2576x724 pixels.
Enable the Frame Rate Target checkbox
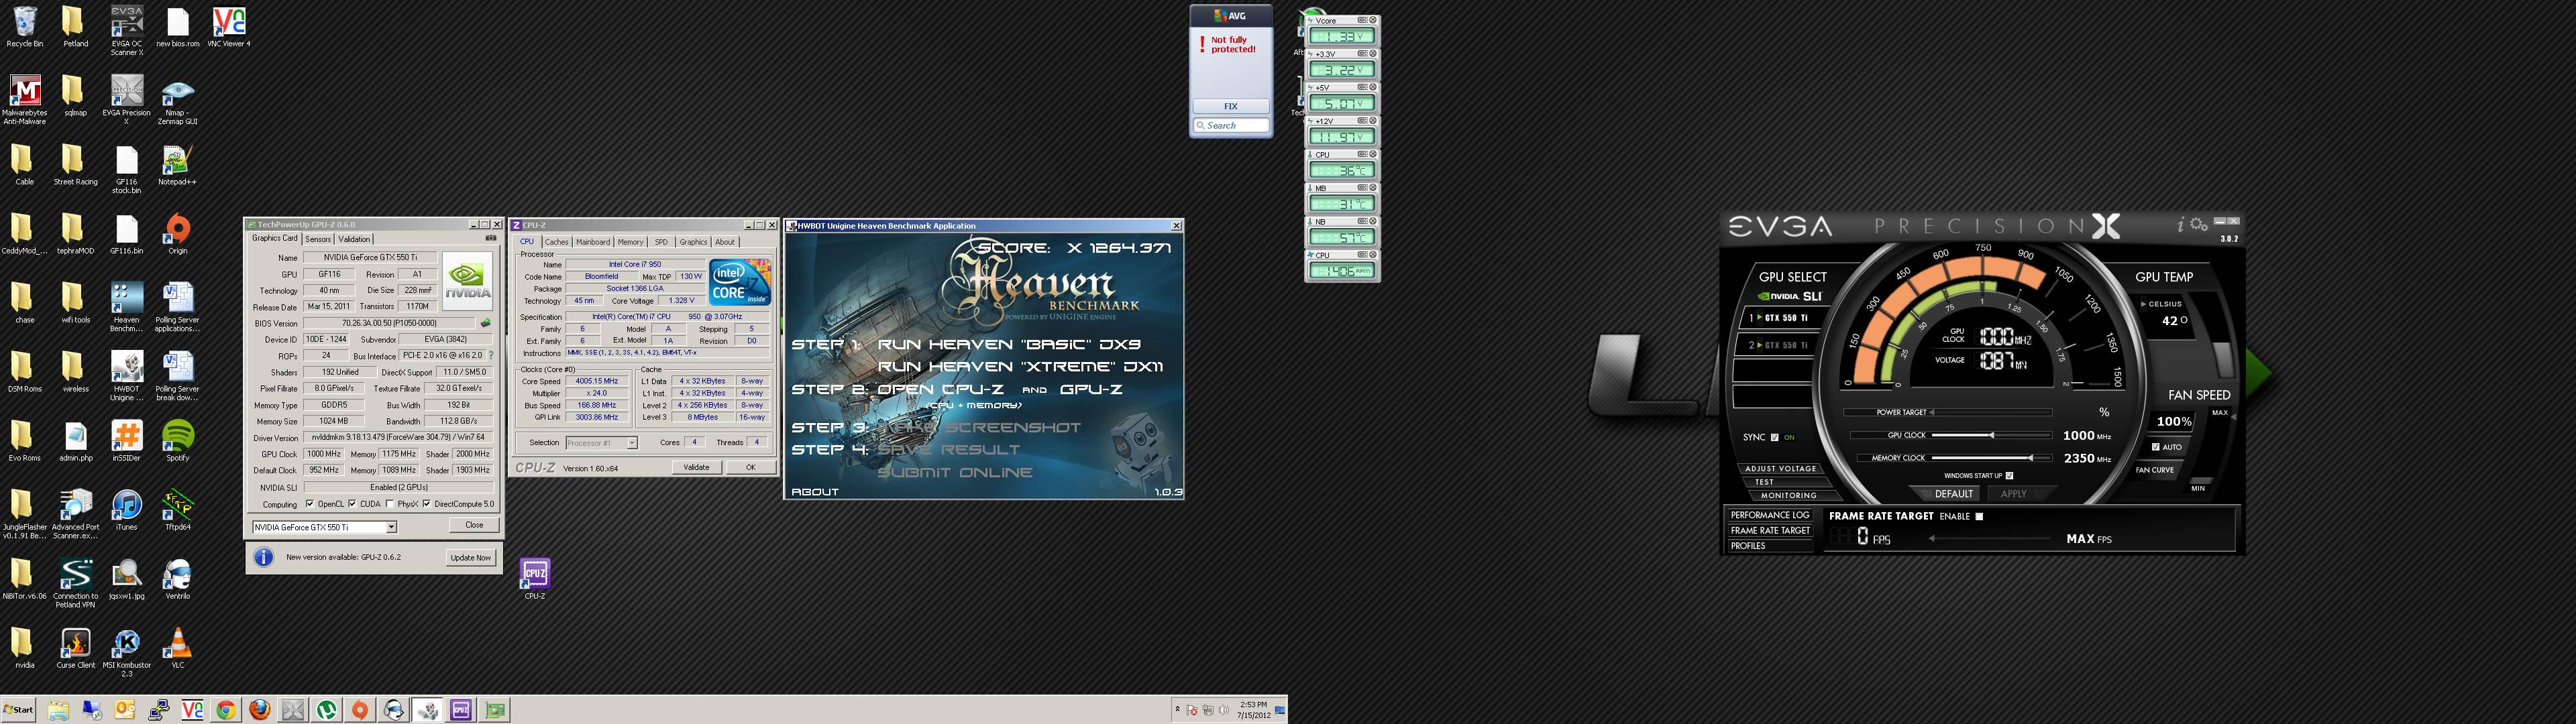pos(1979,517)
